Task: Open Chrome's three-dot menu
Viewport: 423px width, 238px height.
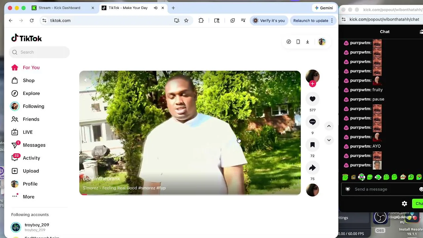Action: point(332,20)
